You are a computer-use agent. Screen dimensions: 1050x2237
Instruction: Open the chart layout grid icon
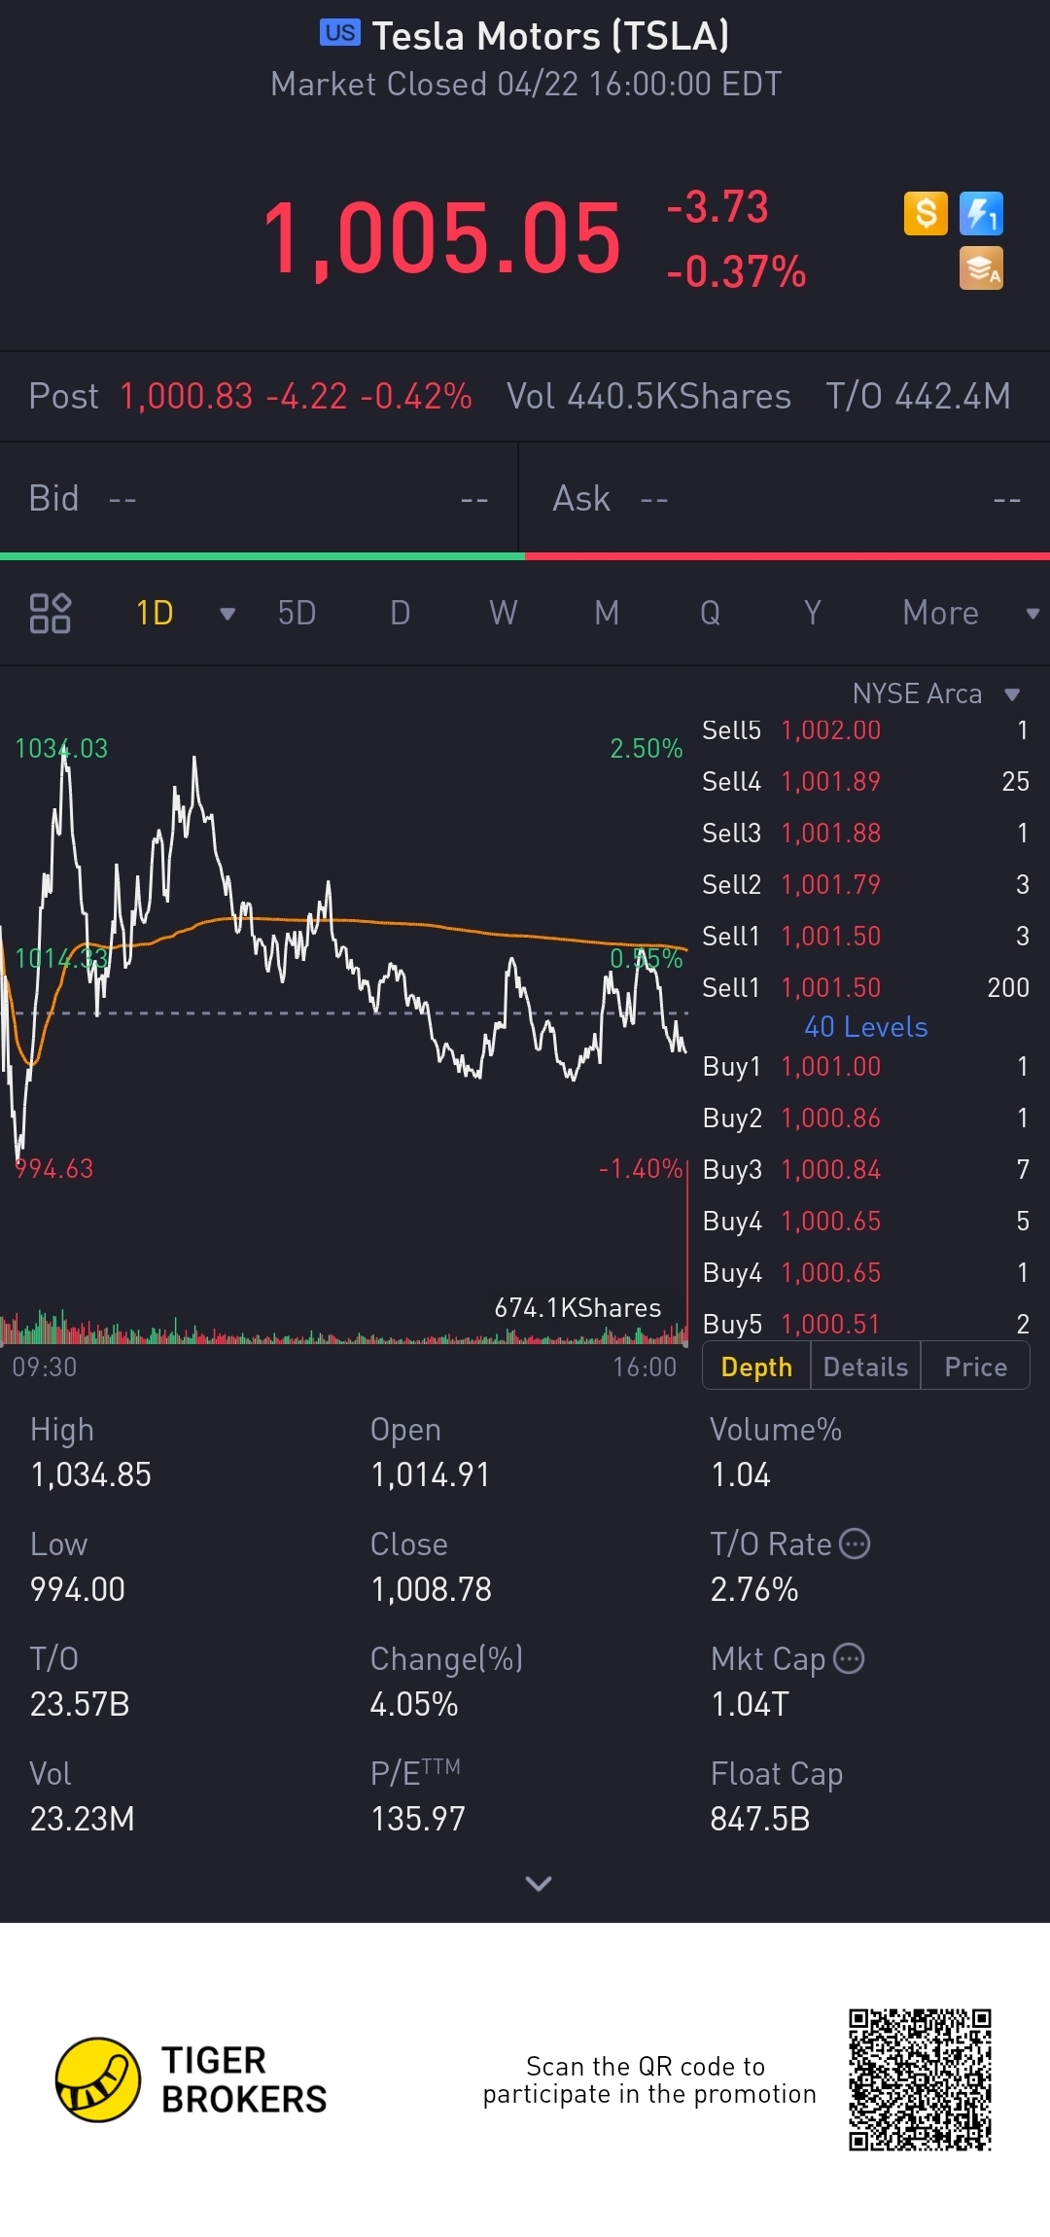50,613
